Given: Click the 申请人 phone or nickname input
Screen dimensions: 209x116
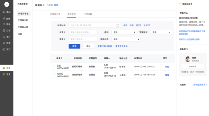Looking at the screenshot, I should 83,32.
